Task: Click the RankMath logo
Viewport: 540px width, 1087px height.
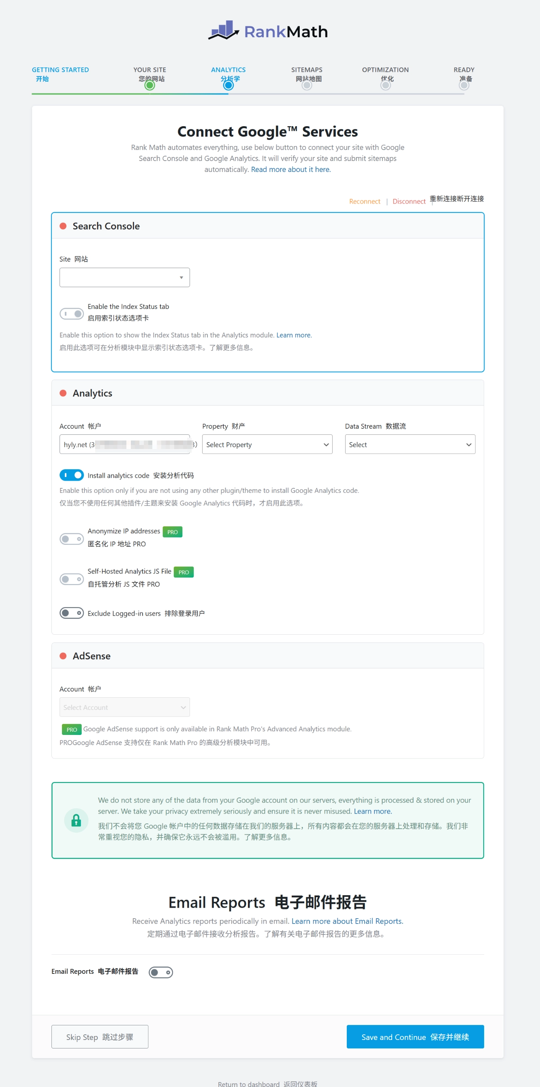Action: (268, 31)
